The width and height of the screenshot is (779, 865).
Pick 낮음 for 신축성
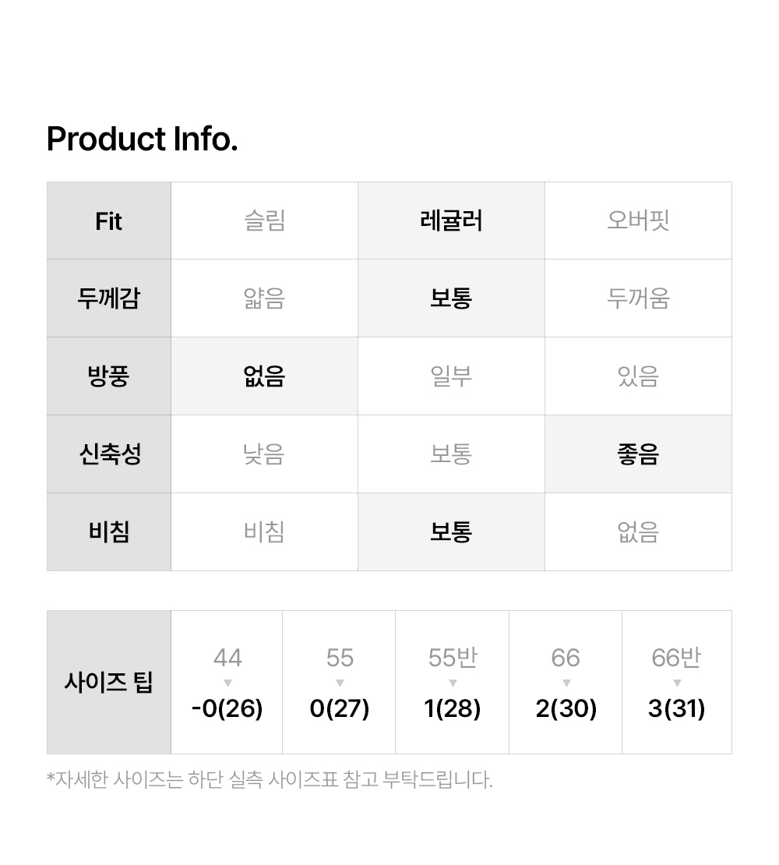pos(264,454)
